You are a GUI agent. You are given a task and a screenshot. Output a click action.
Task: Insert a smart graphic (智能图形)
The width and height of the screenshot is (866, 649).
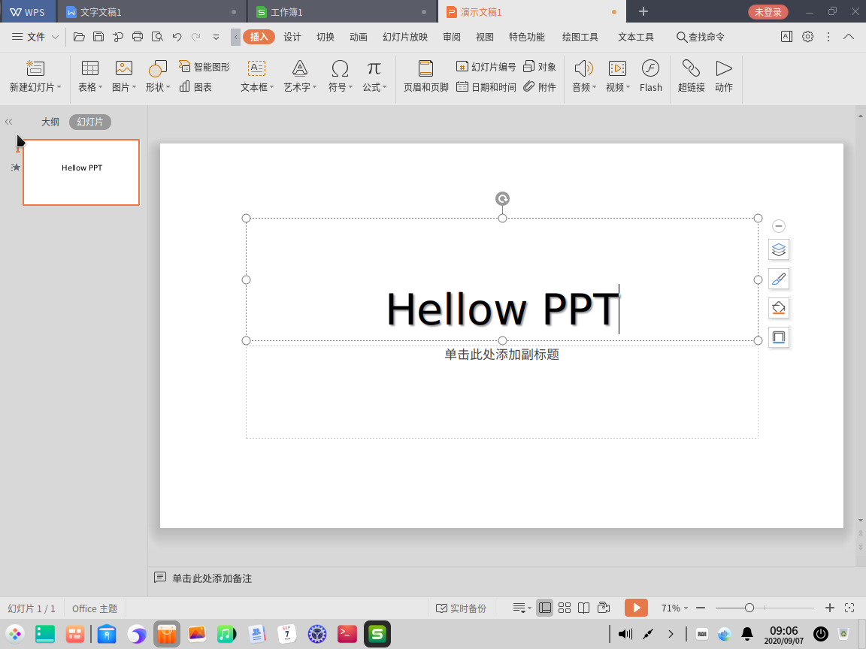(204, 67)
